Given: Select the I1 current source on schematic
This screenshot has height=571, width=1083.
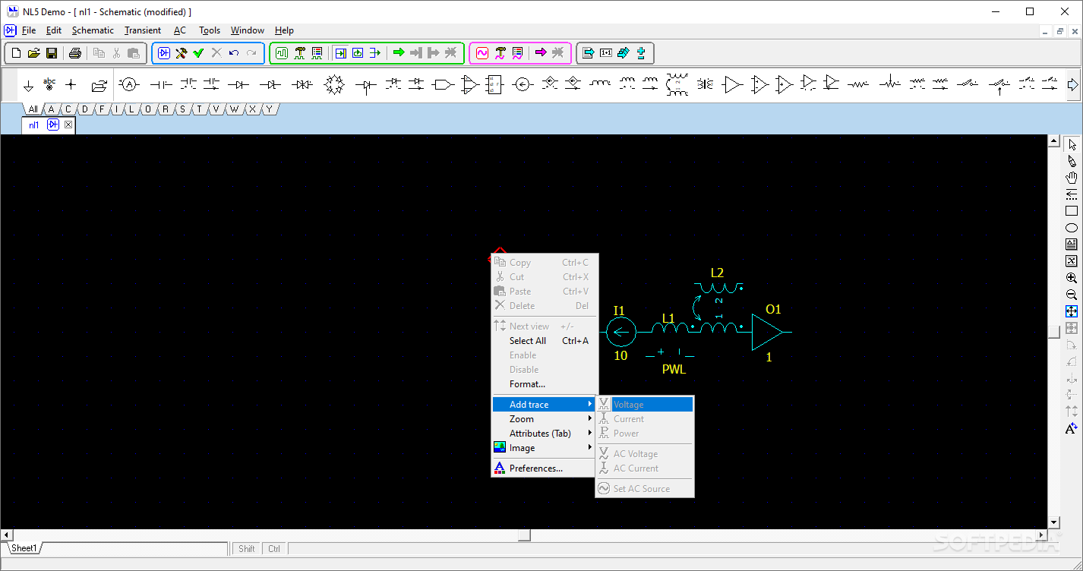Looking at the screenshot, I should pyautogui.click(x=621, y=332).
